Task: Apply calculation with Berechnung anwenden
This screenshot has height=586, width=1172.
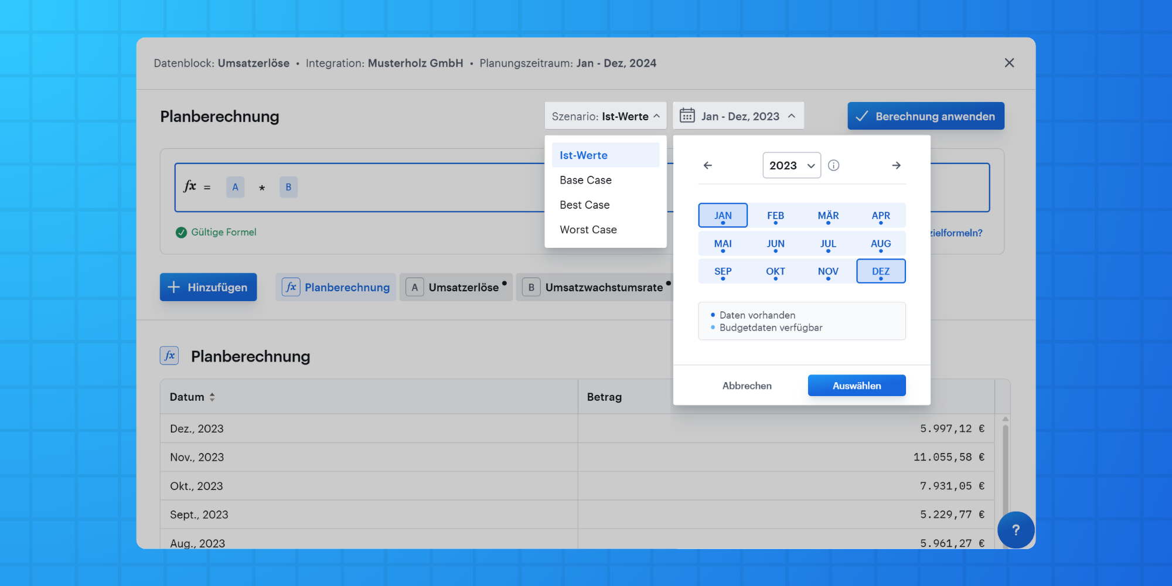Action: click(926, 116)
